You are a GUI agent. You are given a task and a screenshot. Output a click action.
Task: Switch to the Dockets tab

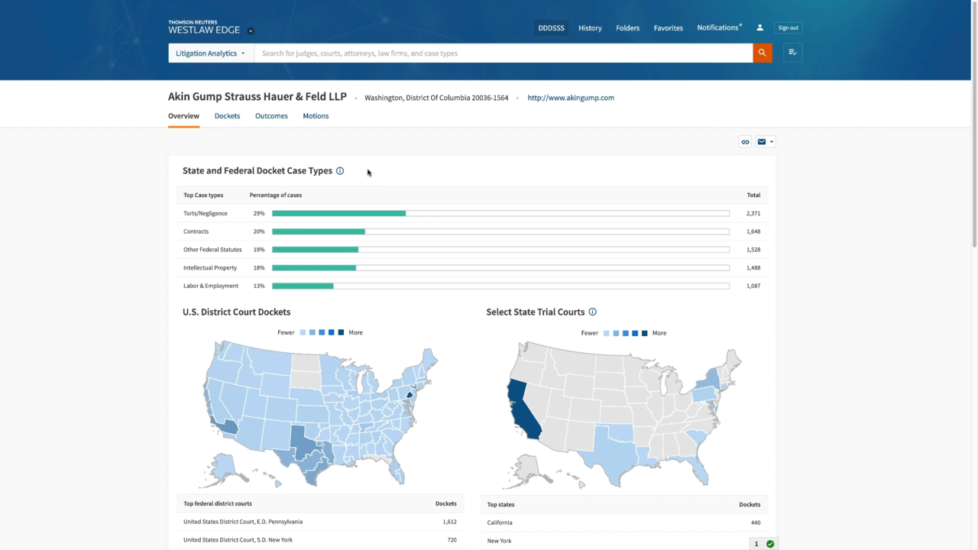227,116
